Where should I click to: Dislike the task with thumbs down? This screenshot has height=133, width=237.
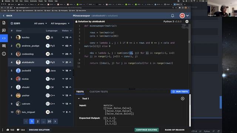pyautogui.click(x=18, y=130)
